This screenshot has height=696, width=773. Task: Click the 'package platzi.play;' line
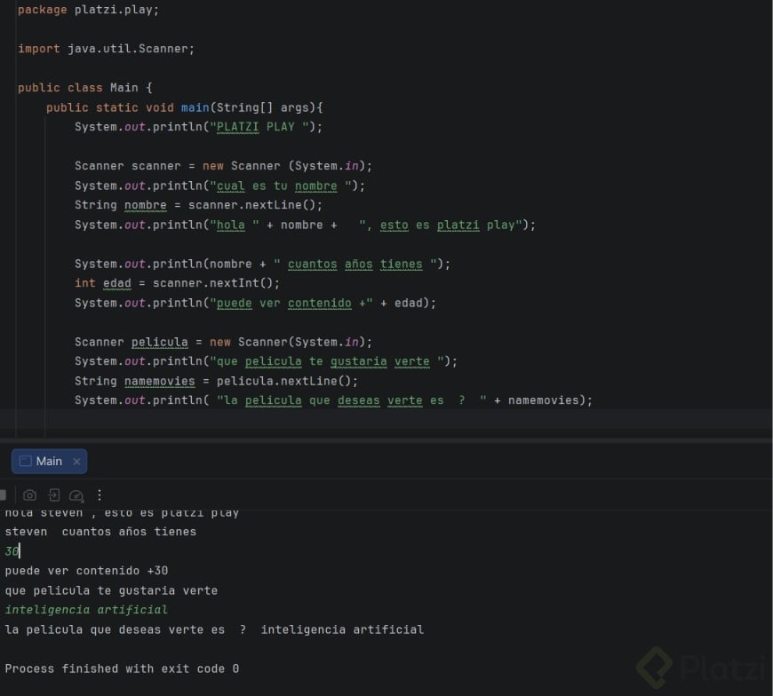[x=88, y=10]
